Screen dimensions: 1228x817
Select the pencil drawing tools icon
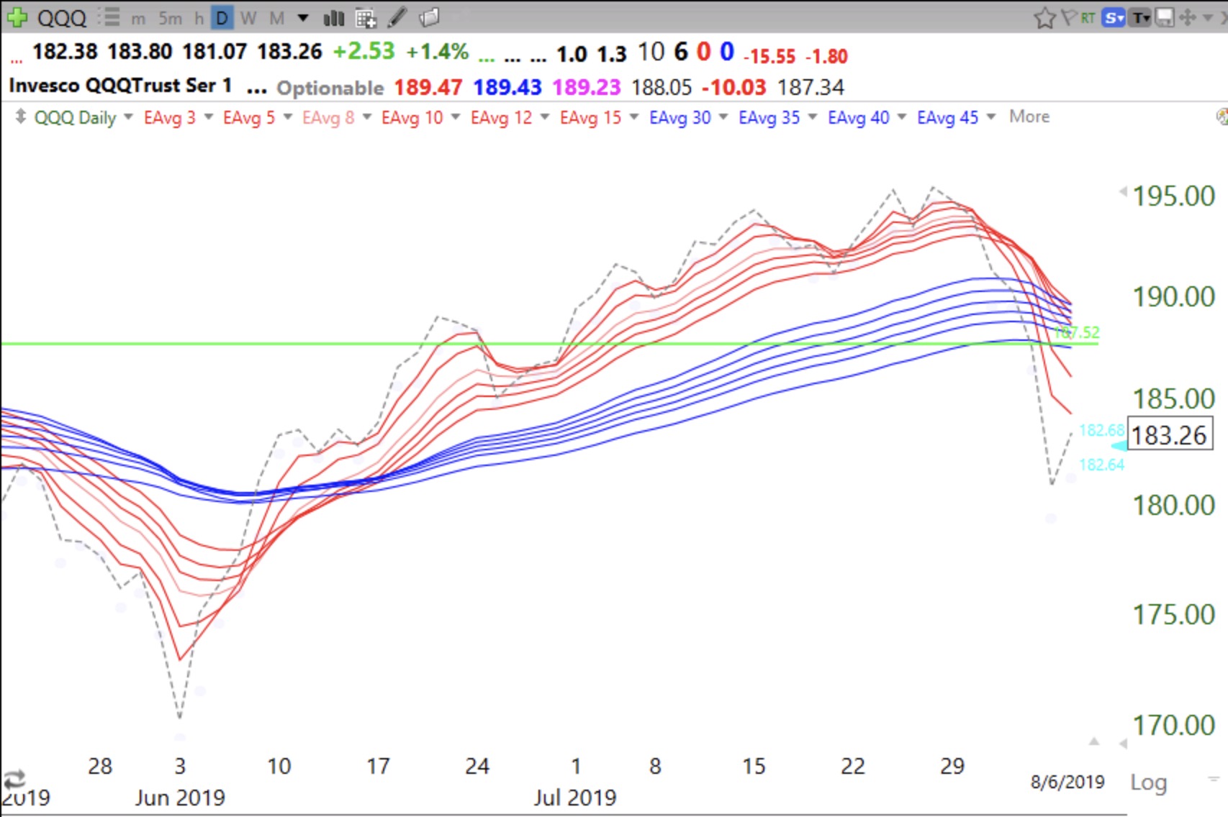pos(397,17)
